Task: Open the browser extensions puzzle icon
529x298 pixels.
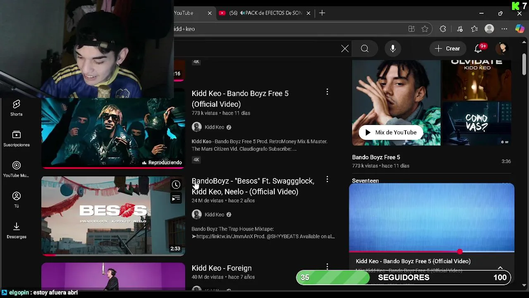Action: (x=443, y=29)
